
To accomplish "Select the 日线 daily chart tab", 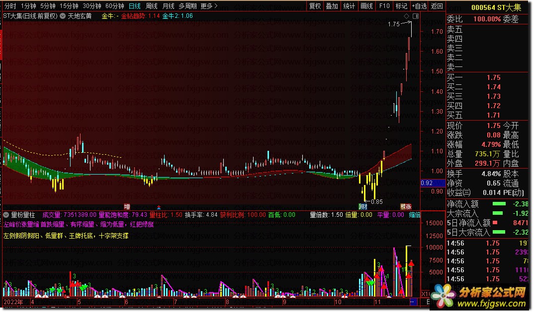I will (x=135, y=6).
